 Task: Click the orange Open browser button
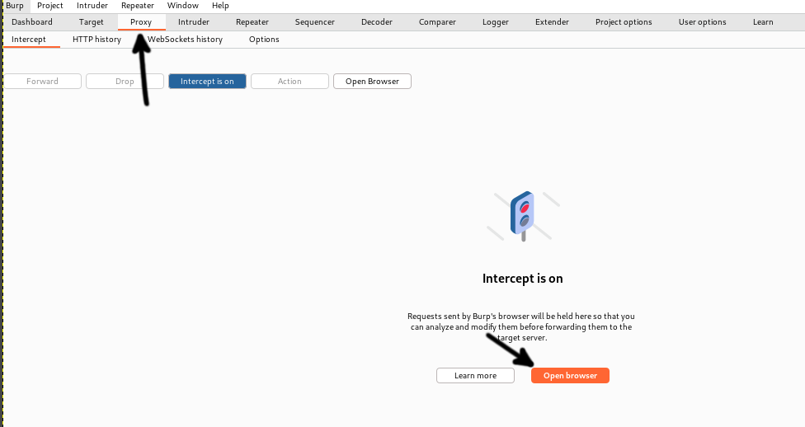pos(571,375)
